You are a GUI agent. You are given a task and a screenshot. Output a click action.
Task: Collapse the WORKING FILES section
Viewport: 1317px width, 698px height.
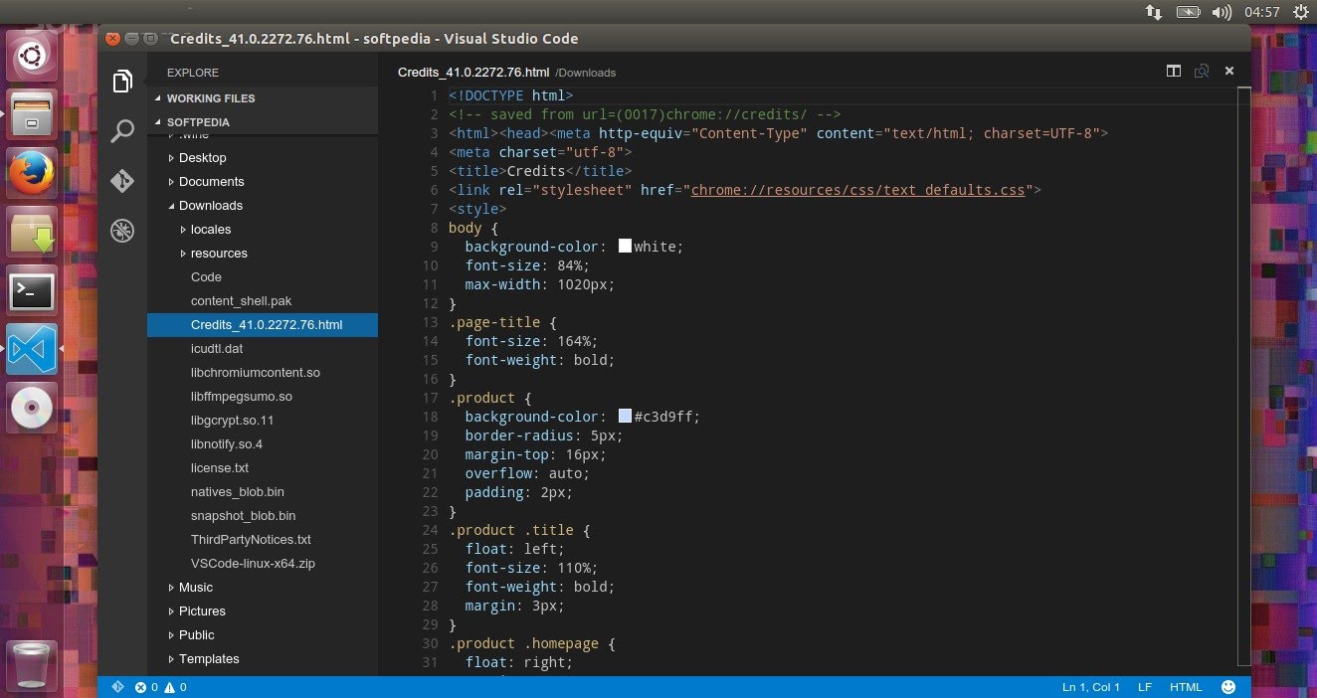[263, 98]
